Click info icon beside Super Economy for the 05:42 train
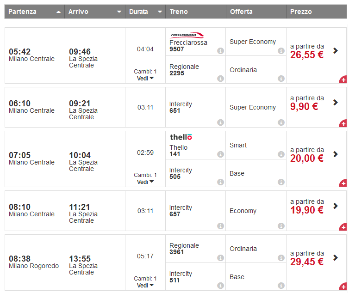The width and height of the screenshot is (349, 293). coord(281,51)
